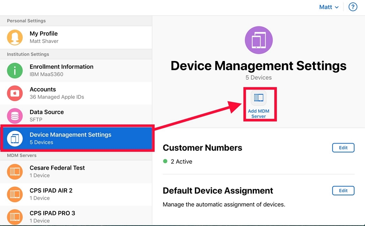Viewport: 365px width, 226px height.
Task: Click the large purple devices header icon
Action: [x=259, y=40]
